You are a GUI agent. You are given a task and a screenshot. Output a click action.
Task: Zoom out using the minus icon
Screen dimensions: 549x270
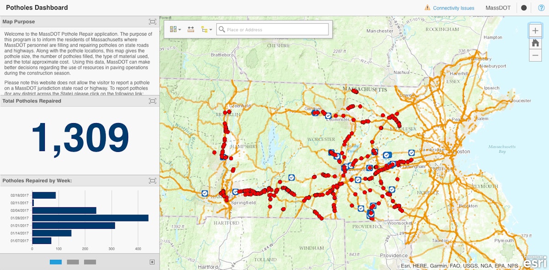coord(535,55)
